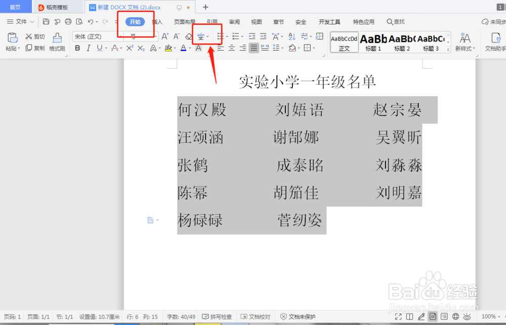Toggle Subscript formatting

(x=141, y=48)
